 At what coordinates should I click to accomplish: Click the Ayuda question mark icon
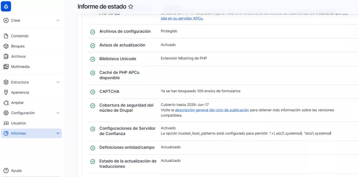coord(6,171)
